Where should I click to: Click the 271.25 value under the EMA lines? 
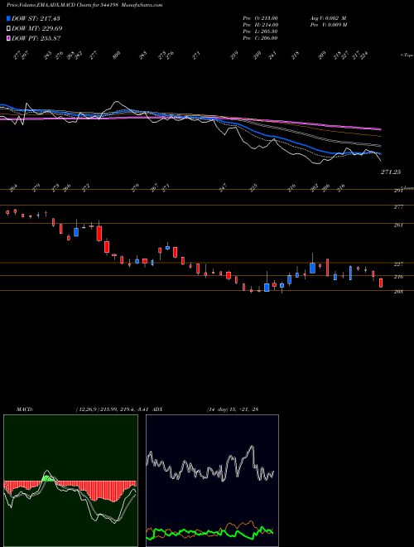coord(391,172)
